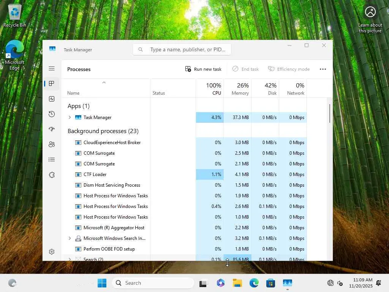Click Task Manager taskbar icon
This screenshot has width=389, height=292.
pyautogui.click(x=288, y=283)
